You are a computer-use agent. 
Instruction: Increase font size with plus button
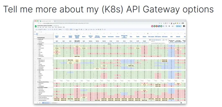point(69,30)
